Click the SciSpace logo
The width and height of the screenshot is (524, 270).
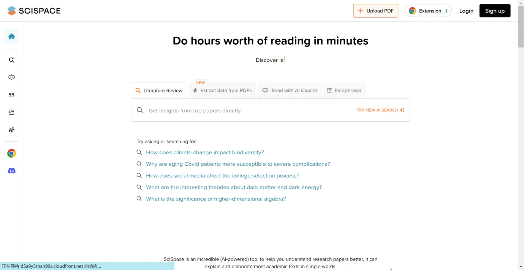pos(33,11)
